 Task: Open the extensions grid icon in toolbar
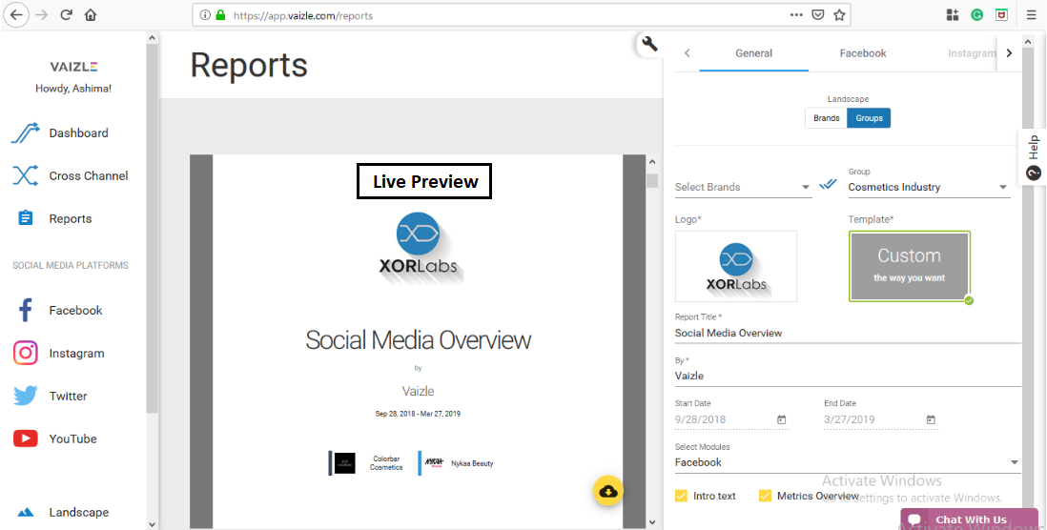pyautogui.click(x=953, y=14)
